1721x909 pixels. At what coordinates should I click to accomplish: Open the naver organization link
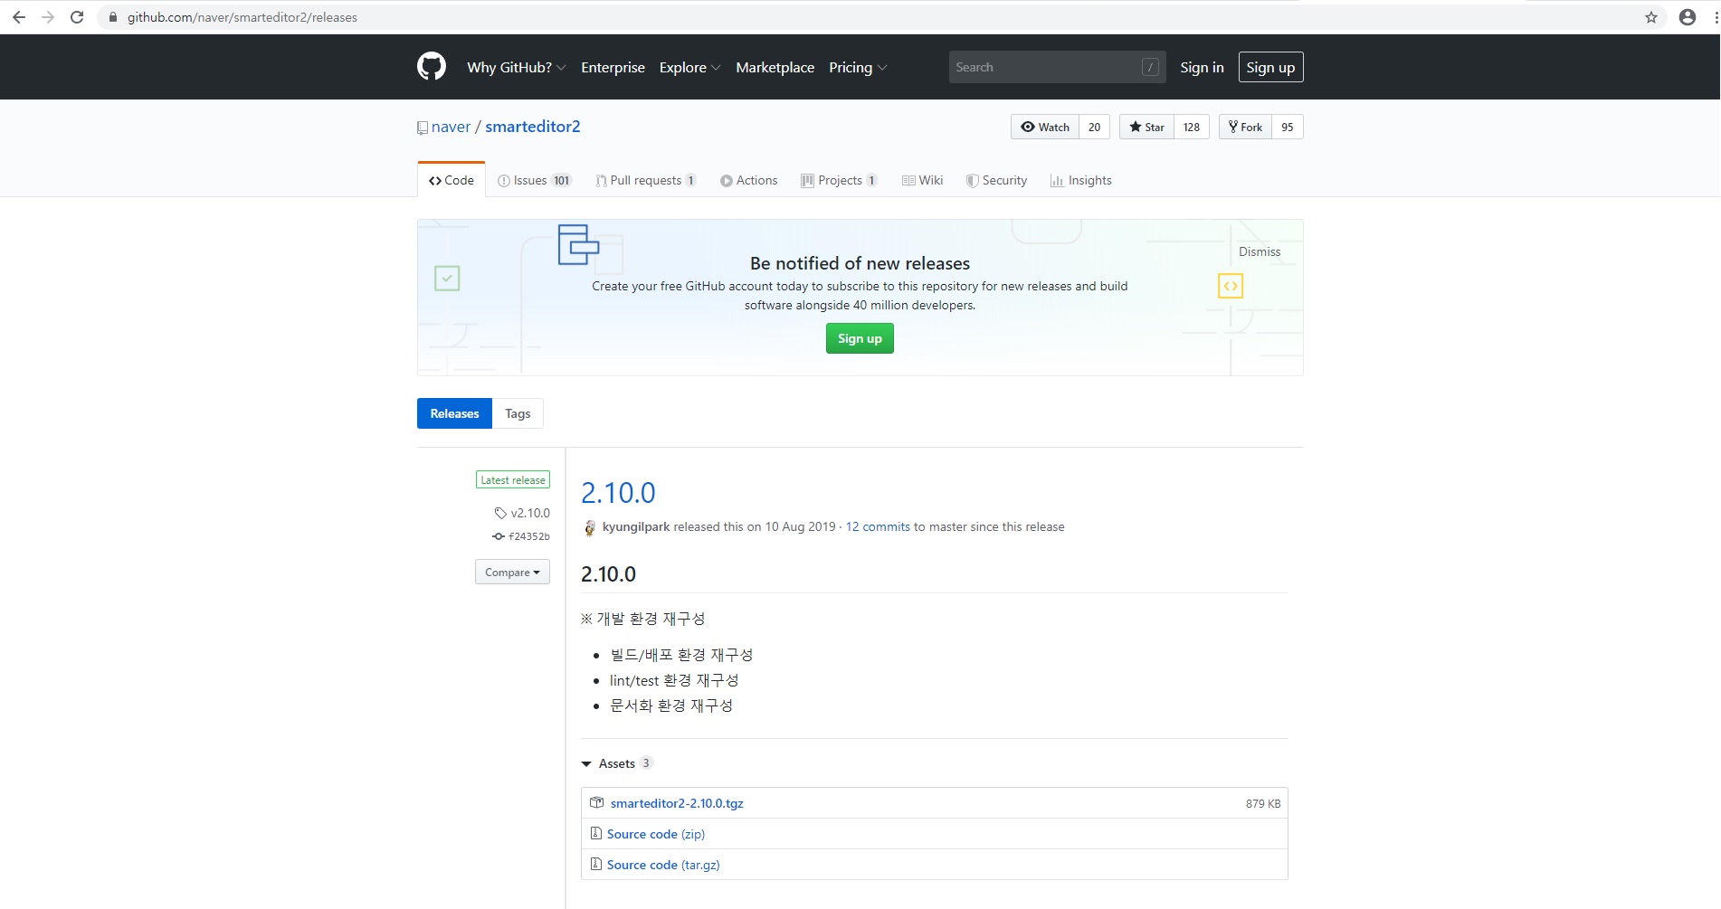(x=451, y=127)
